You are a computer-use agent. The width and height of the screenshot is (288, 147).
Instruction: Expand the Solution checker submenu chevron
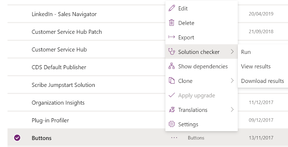[x=232, y=52]
